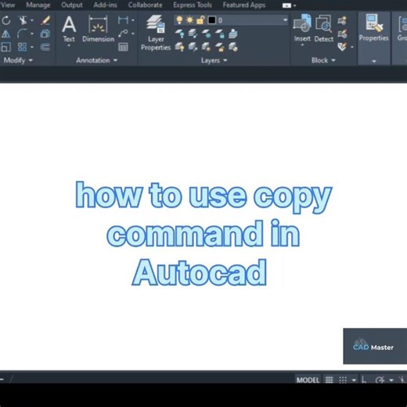The image size is (407, 407).
Task: Open the Trim tool dropdown arrow
Action: (x=32, y=20)
